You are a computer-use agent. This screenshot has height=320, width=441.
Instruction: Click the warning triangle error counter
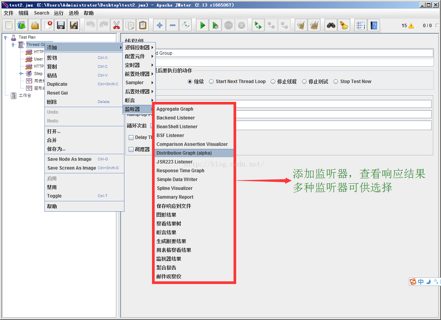coord(411,26)
